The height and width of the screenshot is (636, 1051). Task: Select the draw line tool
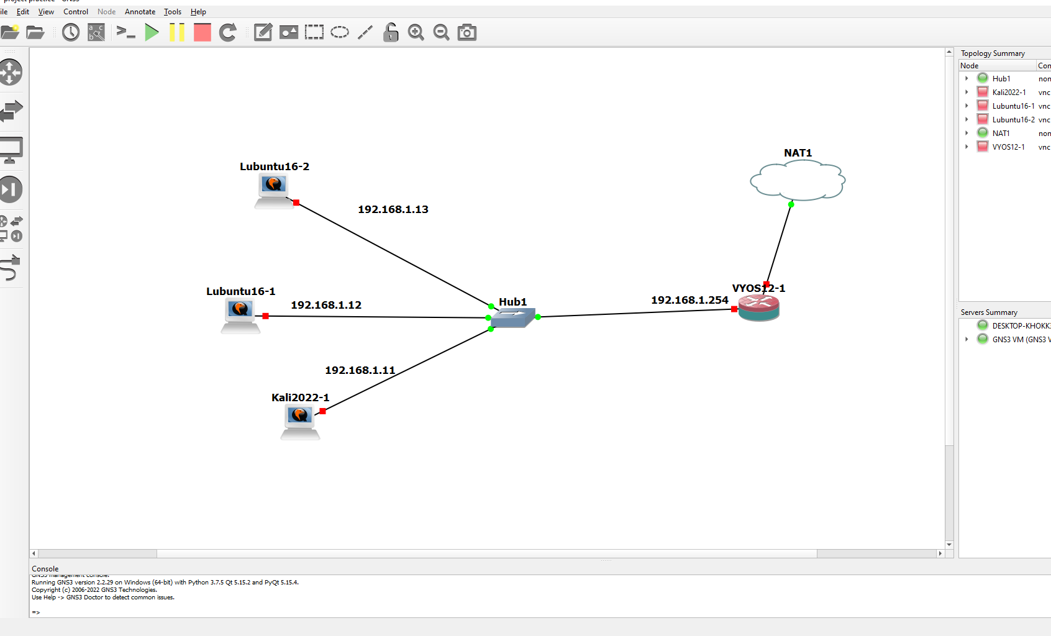pyautogui.click(x=365, y=32)
